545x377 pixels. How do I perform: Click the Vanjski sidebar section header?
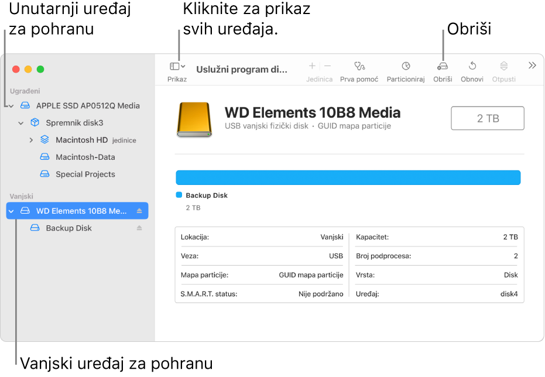(21, 196)
